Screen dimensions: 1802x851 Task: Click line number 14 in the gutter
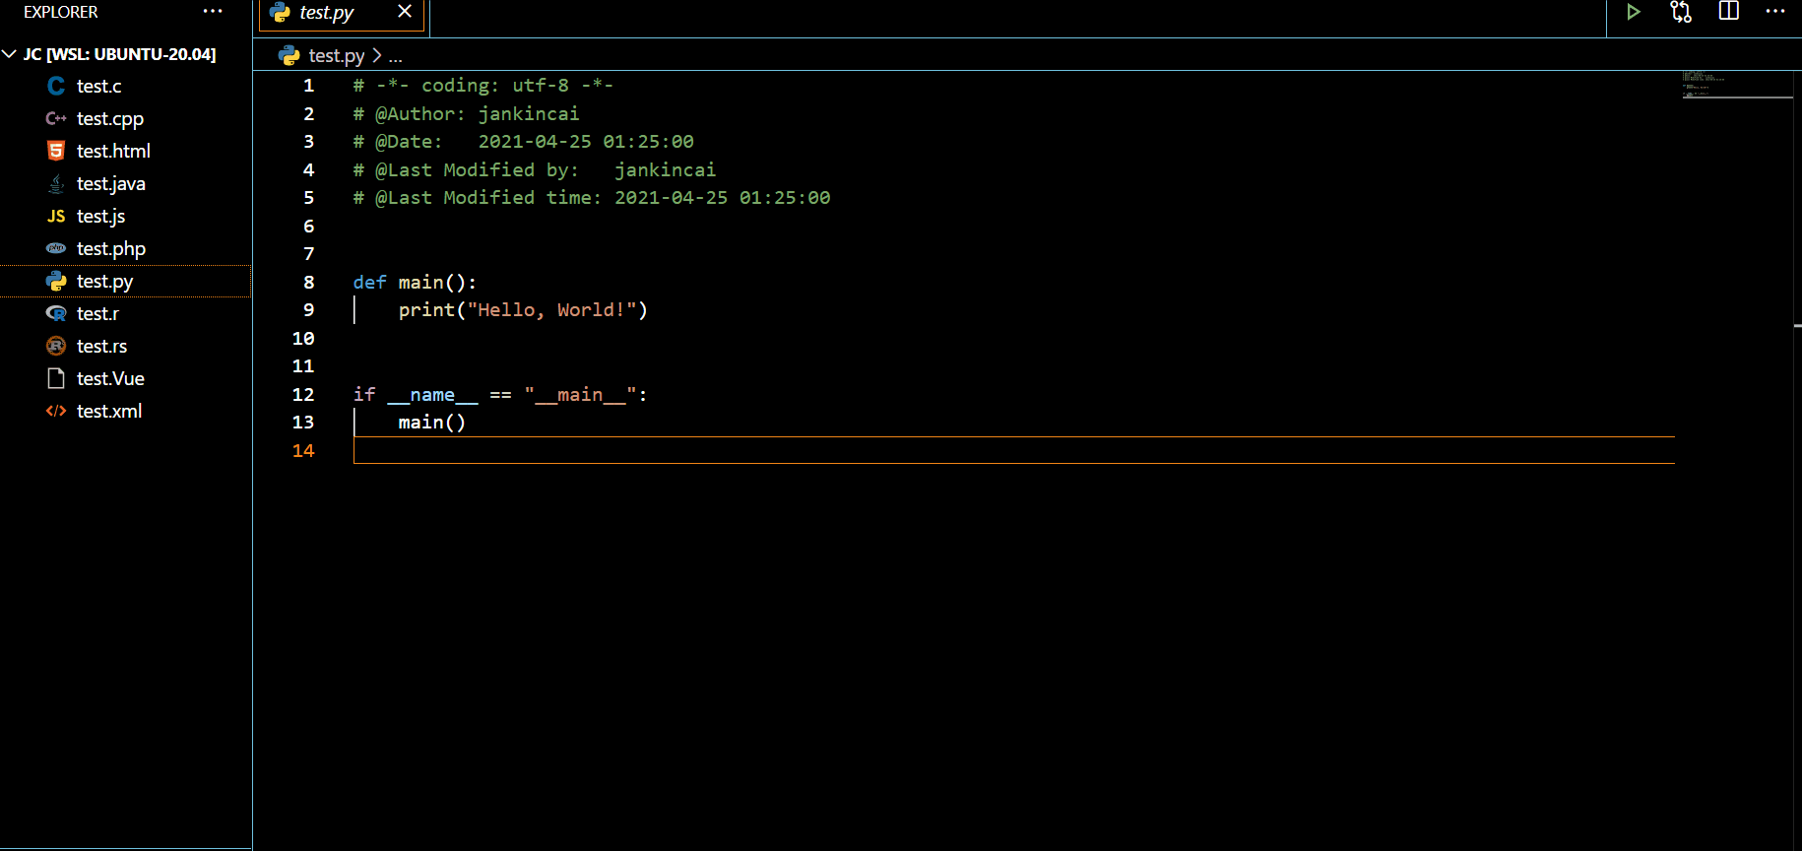pos(302,451)
